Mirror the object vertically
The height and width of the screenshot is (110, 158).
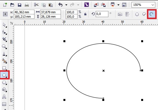coord(127,14)
